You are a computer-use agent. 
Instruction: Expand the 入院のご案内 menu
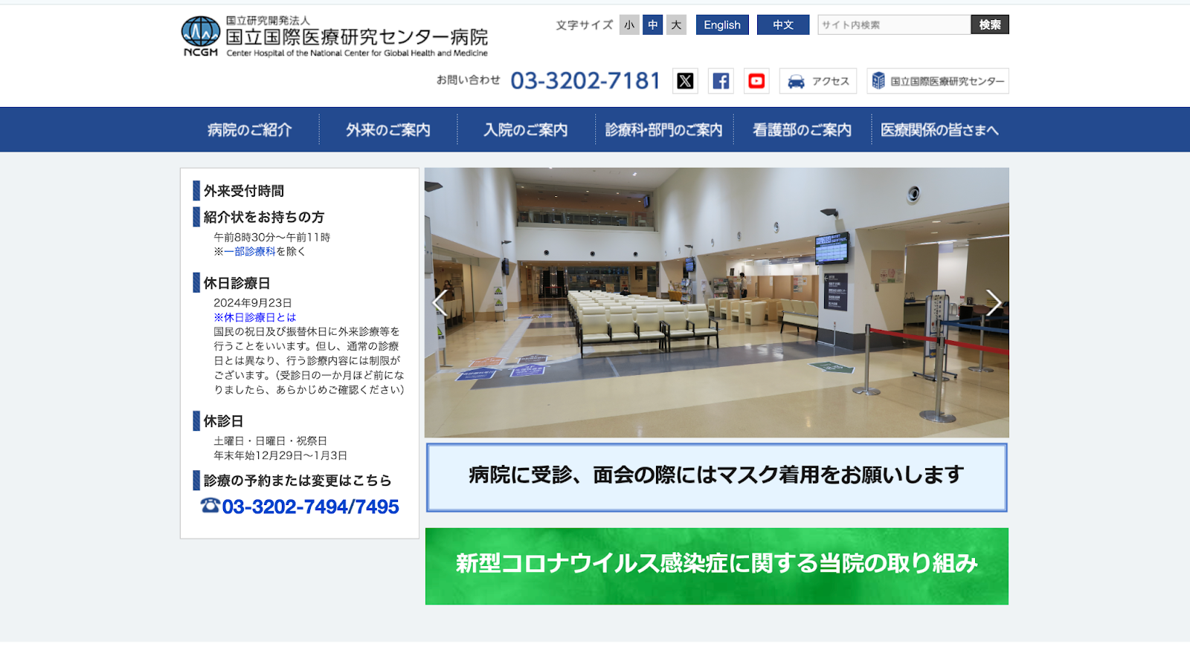coord(525,130)
